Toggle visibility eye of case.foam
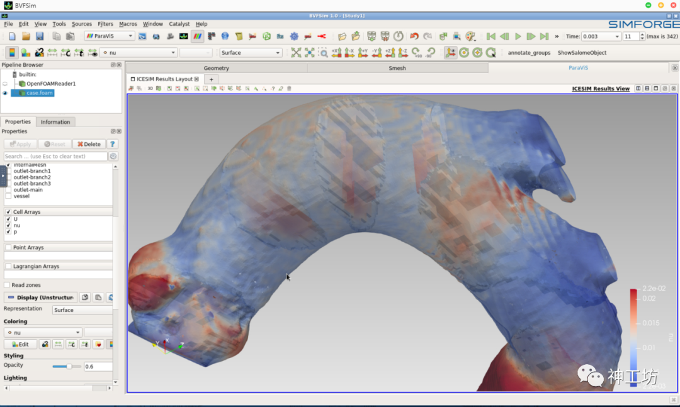The height and width of the screenshot is (407, 680). [5, 93]
